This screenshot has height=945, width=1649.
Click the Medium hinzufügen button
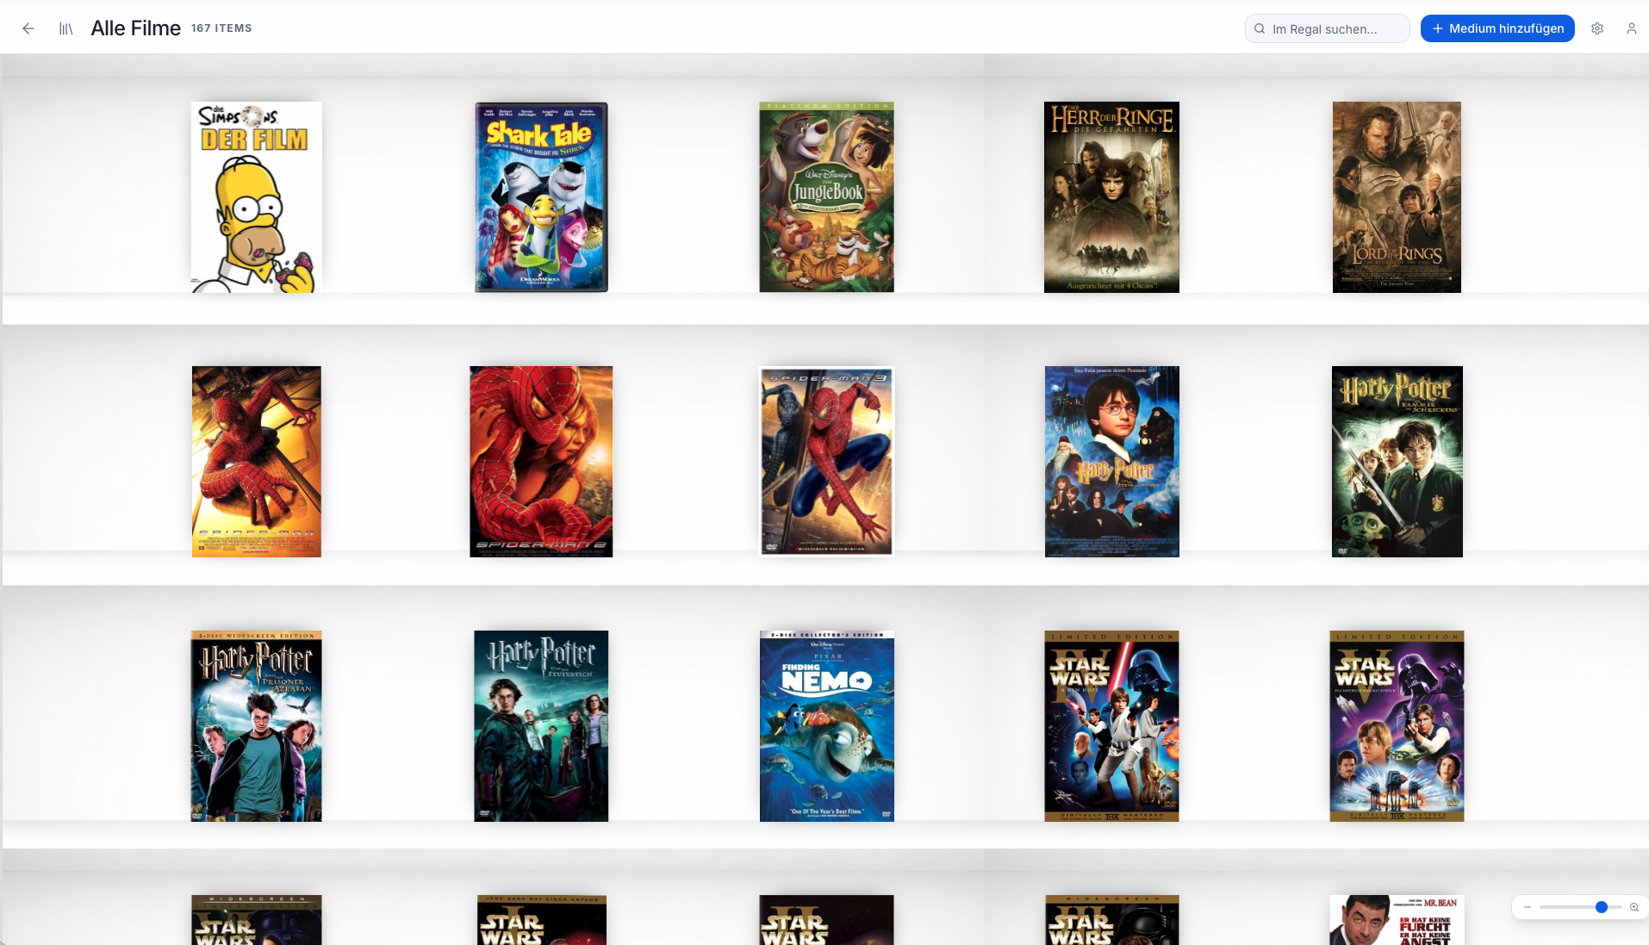1497,28
